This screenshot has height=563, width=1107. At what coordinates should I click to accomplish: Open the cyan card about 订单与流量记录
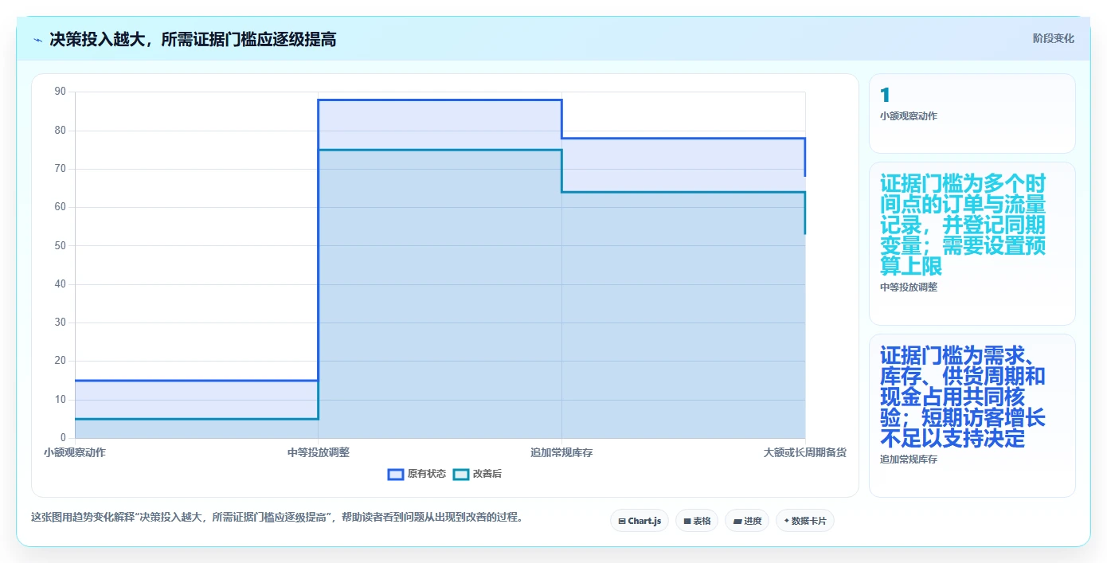972,244
